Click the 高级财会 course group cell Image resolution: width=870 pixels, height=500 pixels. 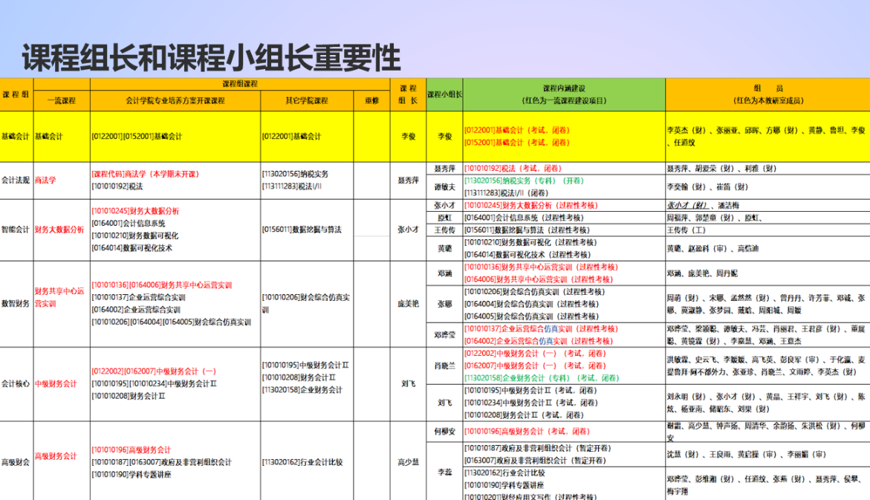tap(16, 461)
